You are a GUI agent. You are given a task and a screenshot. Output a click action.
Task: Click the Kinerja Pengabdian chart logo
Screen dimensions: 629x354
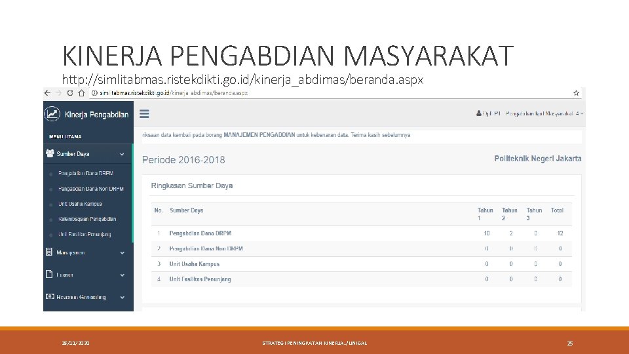(52, 114)
